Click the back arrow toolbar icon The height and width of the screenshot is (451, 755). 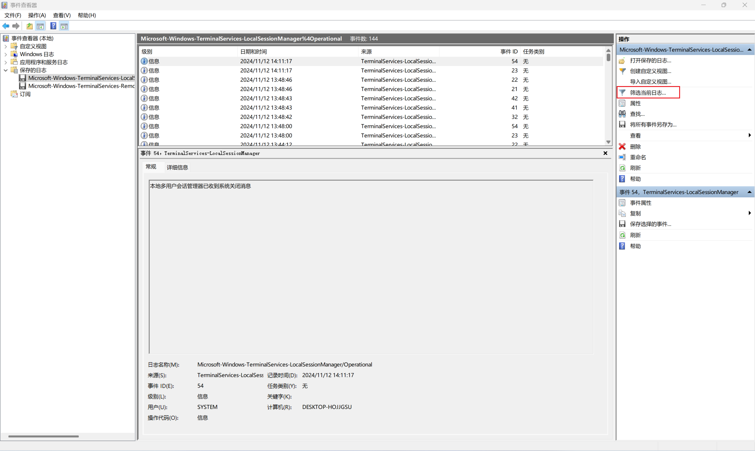6,26
